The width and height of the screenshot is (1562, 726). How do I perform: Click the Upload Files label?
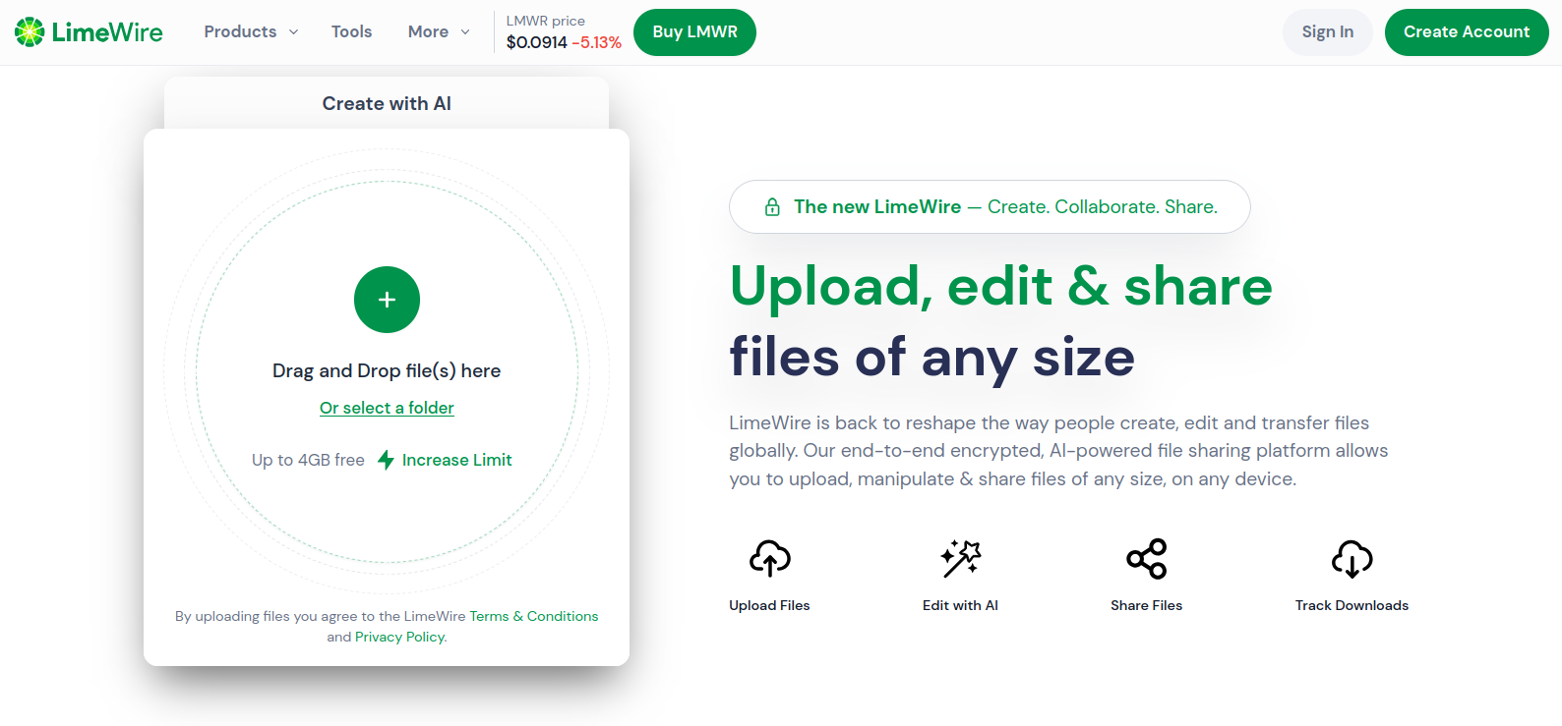click(769, 605)
